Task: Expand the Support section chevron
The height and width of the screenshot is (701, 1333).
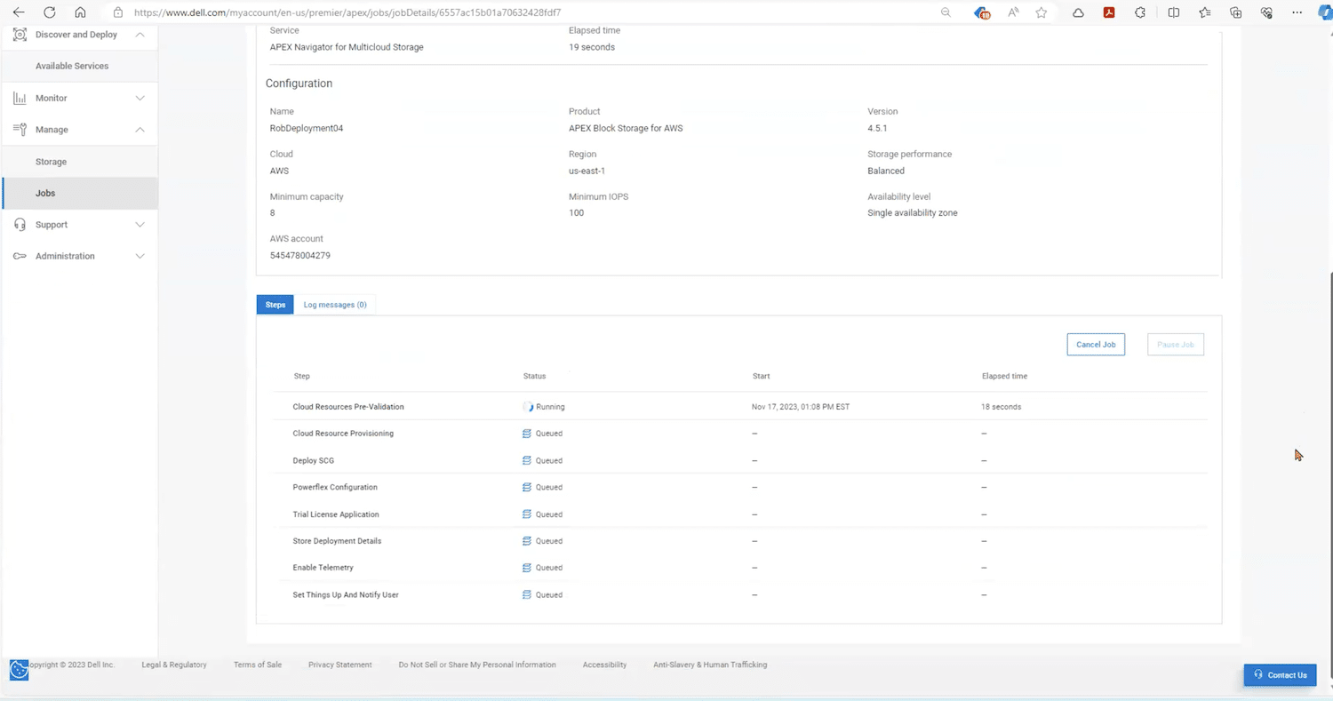Action: [140, 225]
